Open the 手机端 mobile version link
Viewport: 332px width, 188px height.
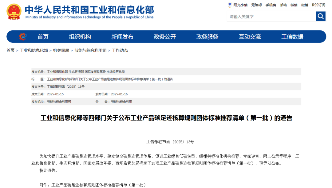[271, 5]
